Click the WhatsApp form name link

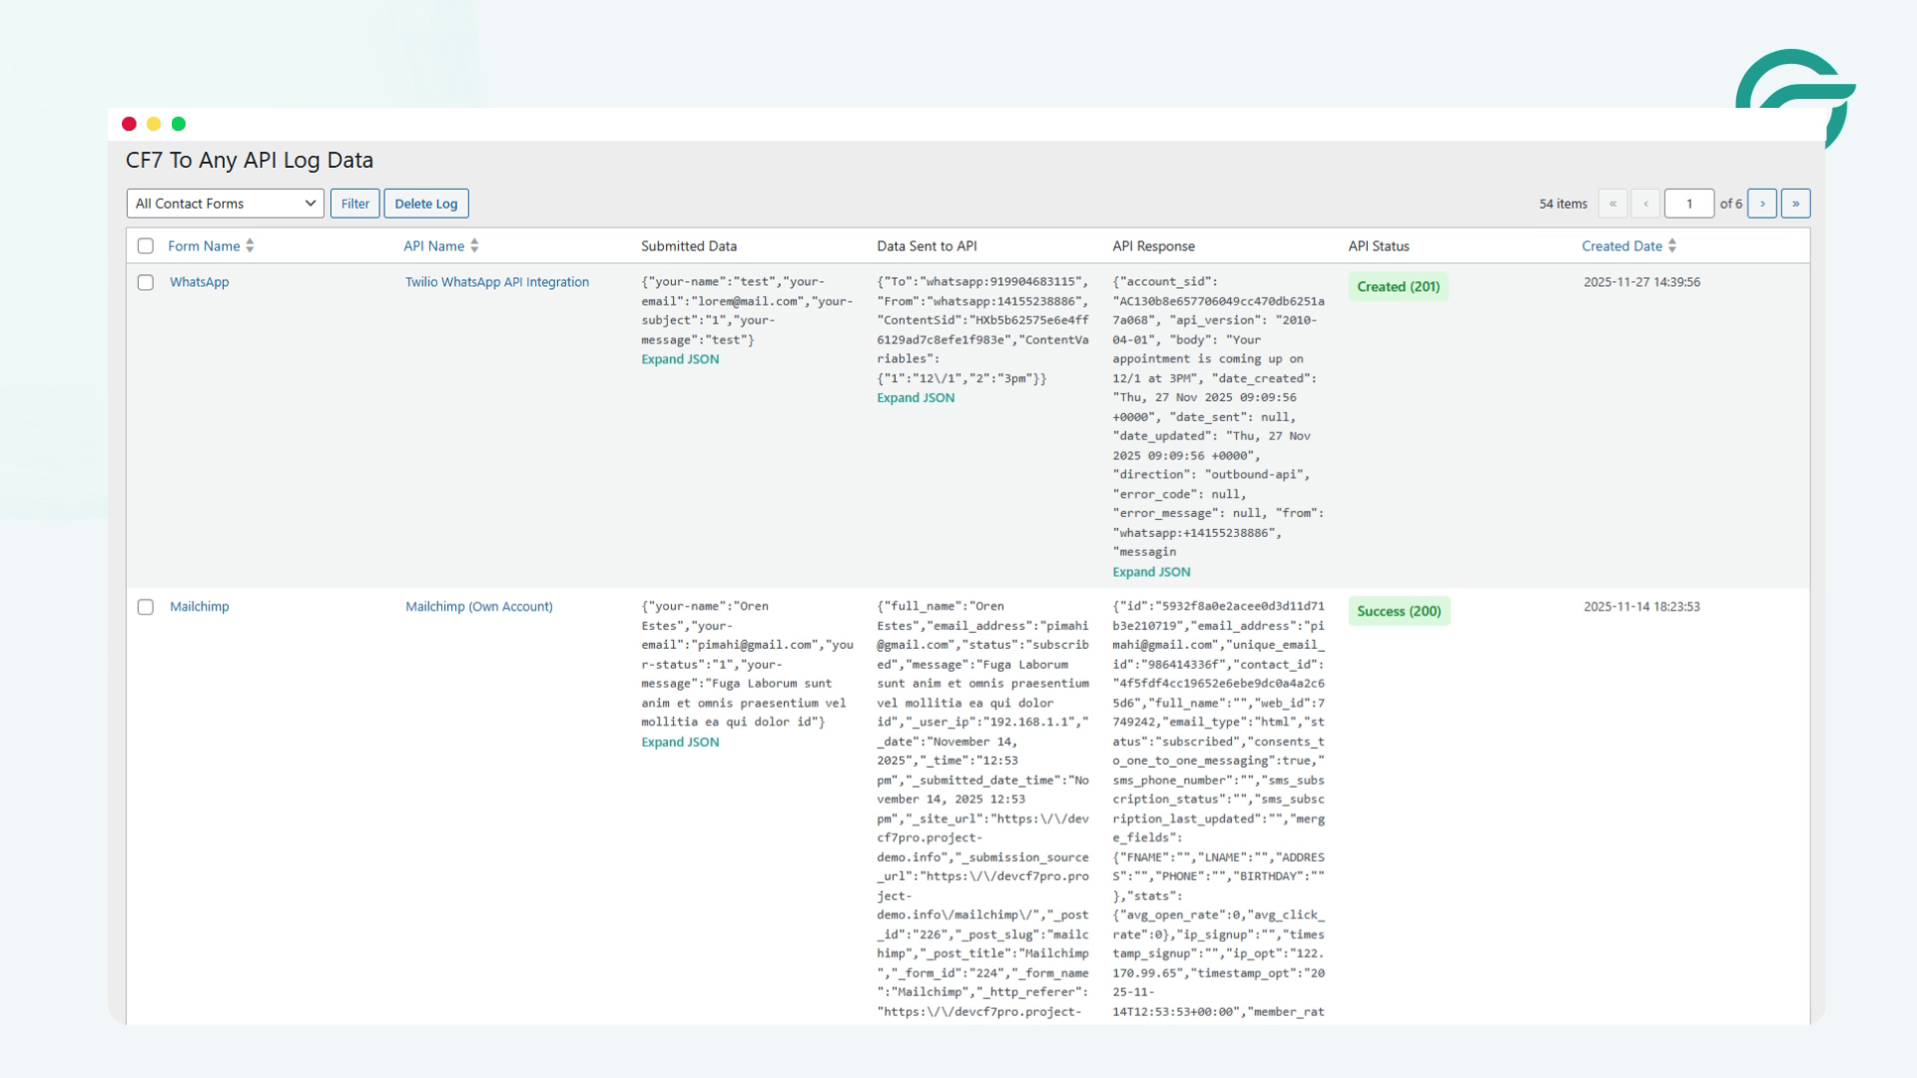pos(199,281)
